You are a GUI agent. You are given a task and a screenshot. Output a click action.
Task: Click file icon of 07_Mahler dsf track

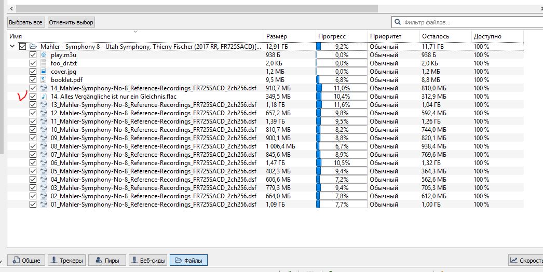click(43, 155)
